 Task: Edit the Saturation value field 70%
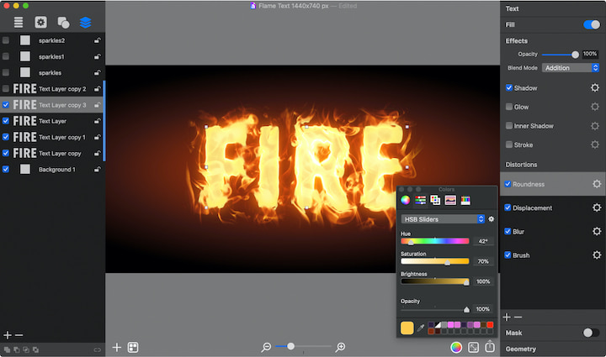pos(483,261)
